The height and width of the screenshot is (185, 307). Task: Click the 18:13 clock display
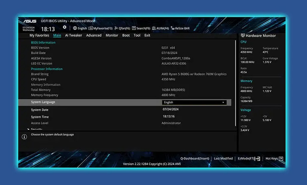pyautogui.click(x=48, y=29)
